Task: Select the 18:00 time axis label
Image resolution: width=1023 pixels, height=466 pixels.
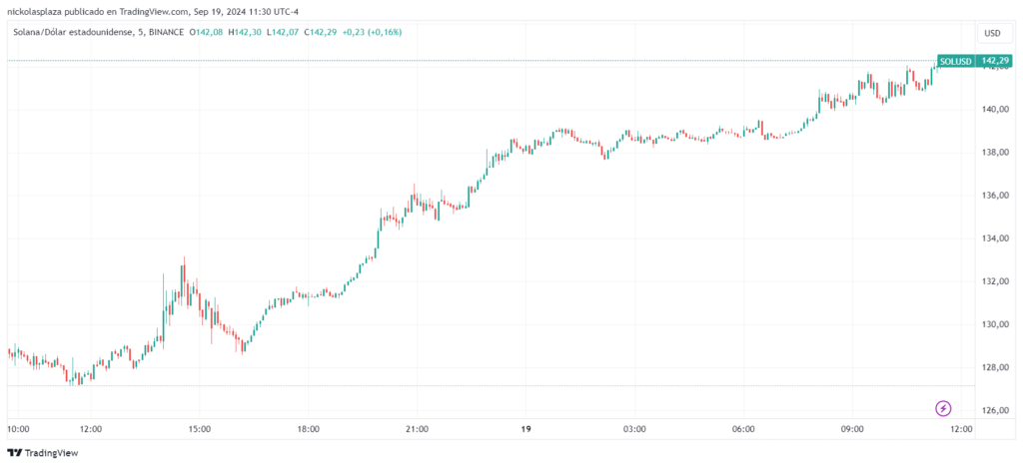Action: (308, 429)
